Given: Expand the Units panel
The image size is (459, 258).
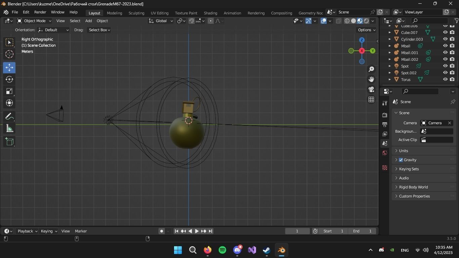Looking at the screenshot, I should 423,151.
